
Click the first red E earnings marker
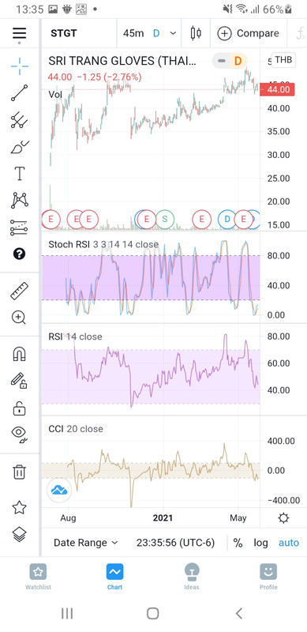pyautogui.click(x=51, y=220)
